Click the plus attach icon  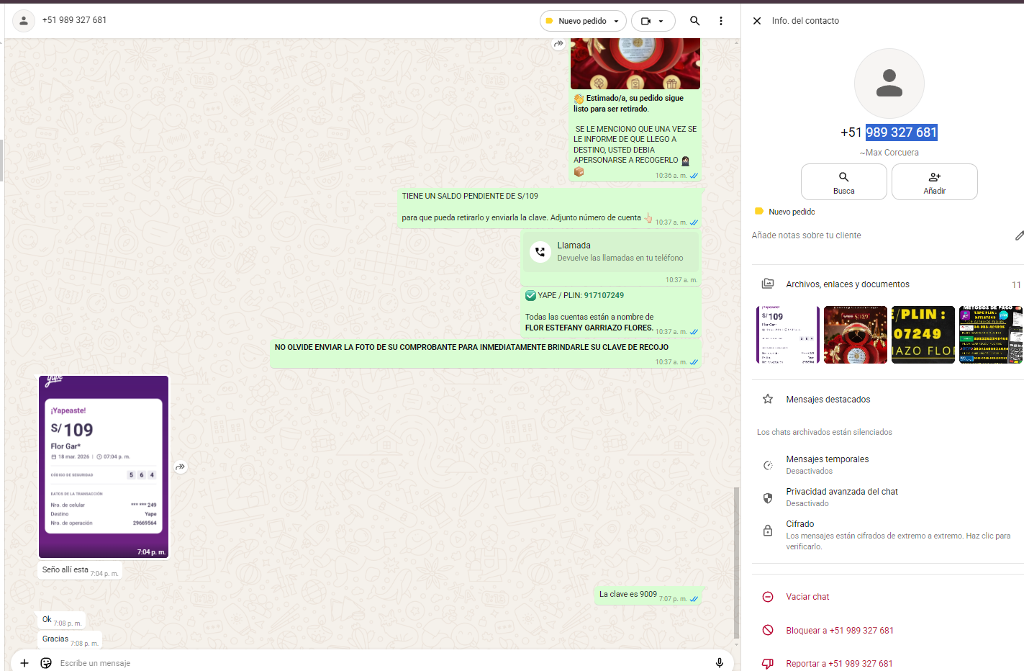coord(24,662)
